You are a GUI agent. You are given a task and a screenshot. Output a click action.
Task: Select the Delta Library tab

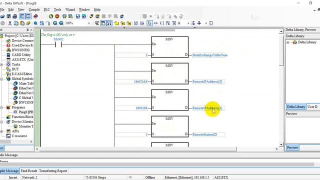(x=296, y=106)
